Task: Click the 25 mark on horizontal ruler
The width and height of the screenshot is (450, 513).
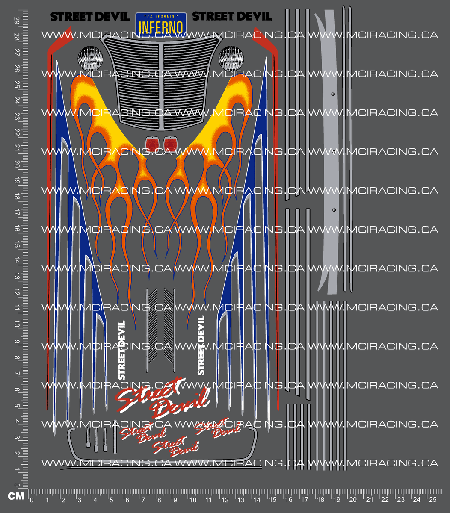Action: point(432,500)
